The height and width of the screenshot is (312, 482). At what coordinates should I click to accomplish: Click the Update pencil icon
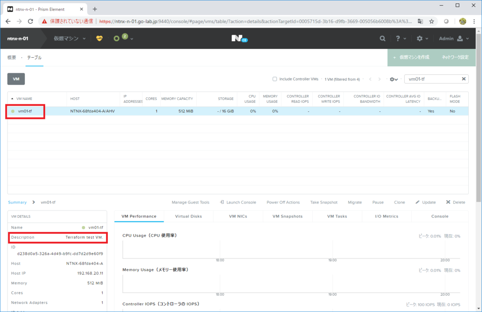pyautogui.click(x=418, y=202)
